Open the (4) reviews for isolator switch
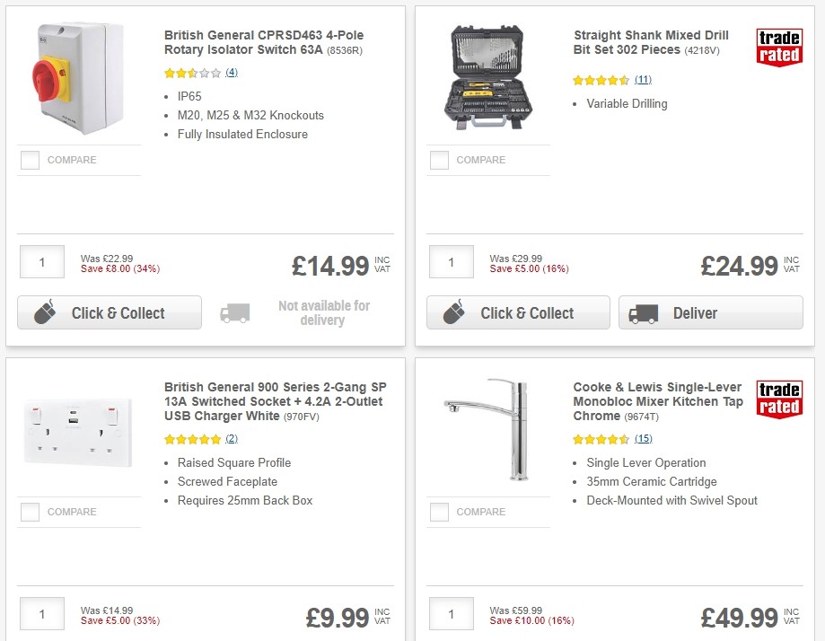 pyautogui.click(x=231, y=72)
